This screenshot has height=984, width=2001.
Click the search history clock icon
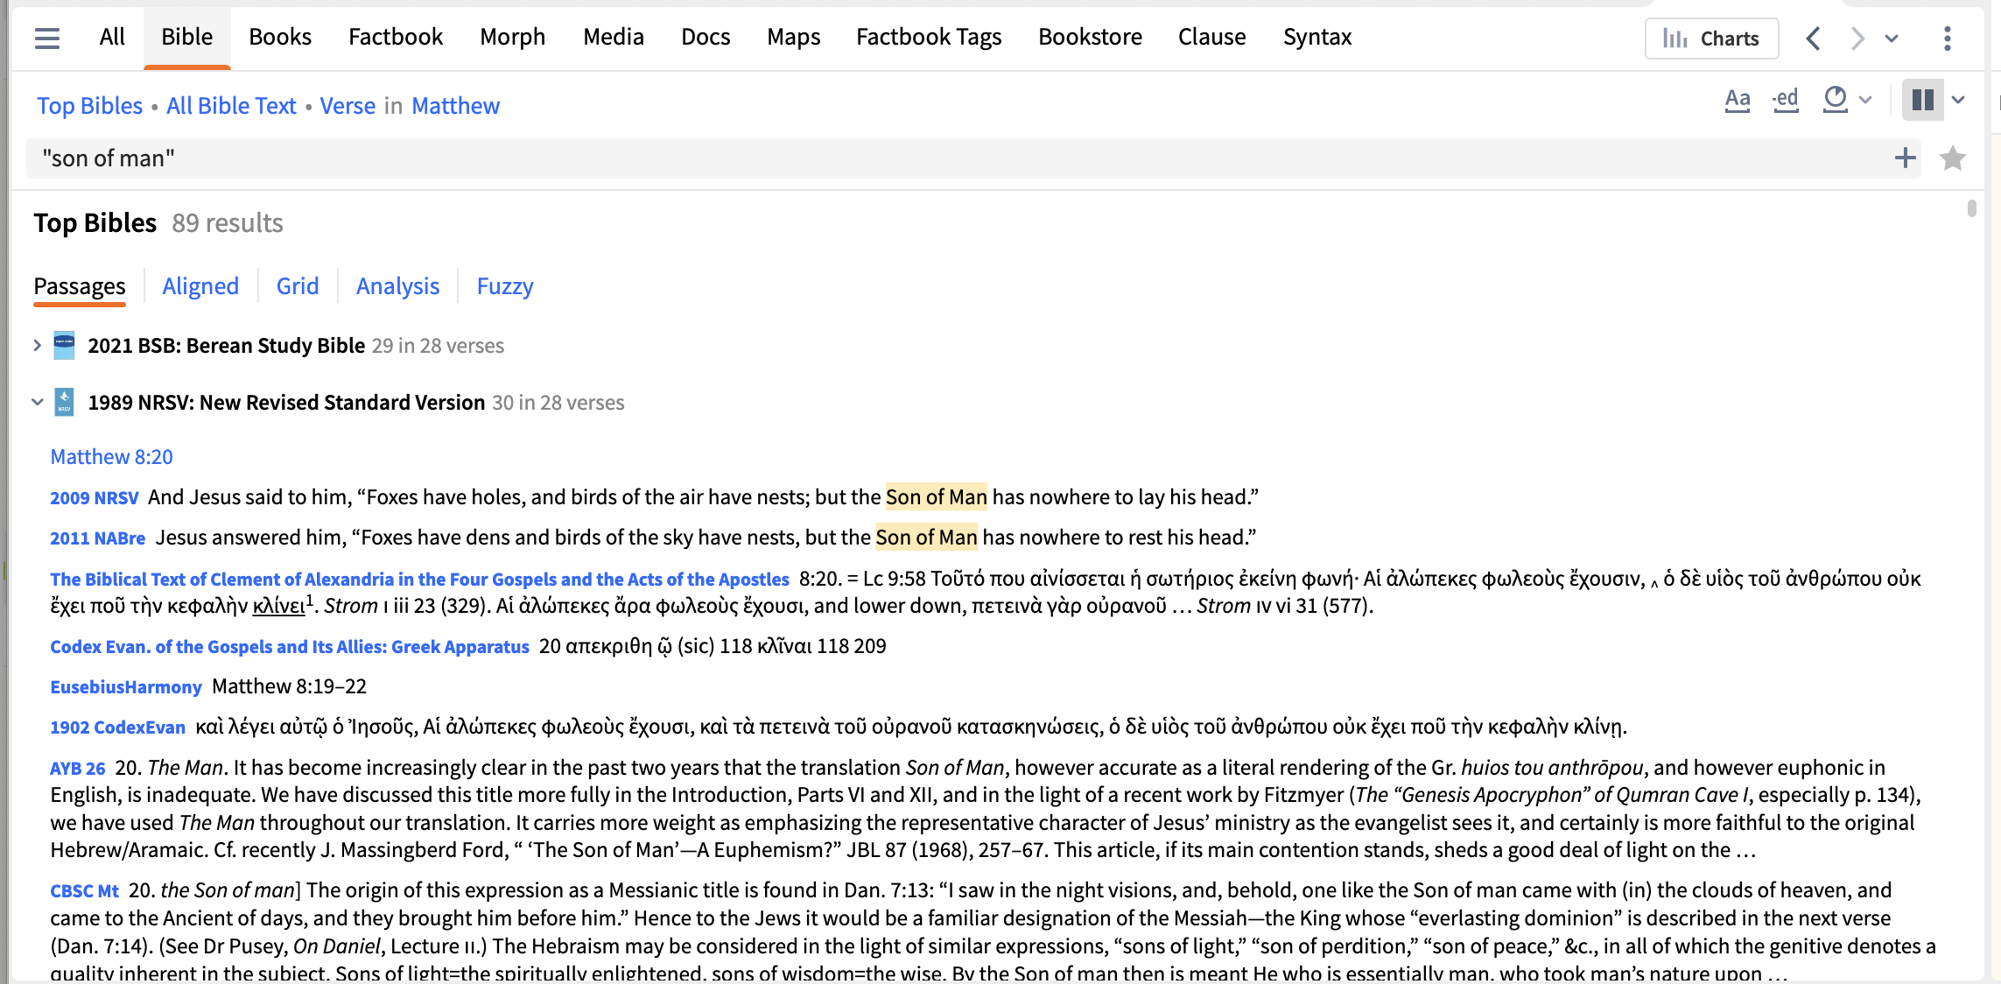(x=1836, y=99)
